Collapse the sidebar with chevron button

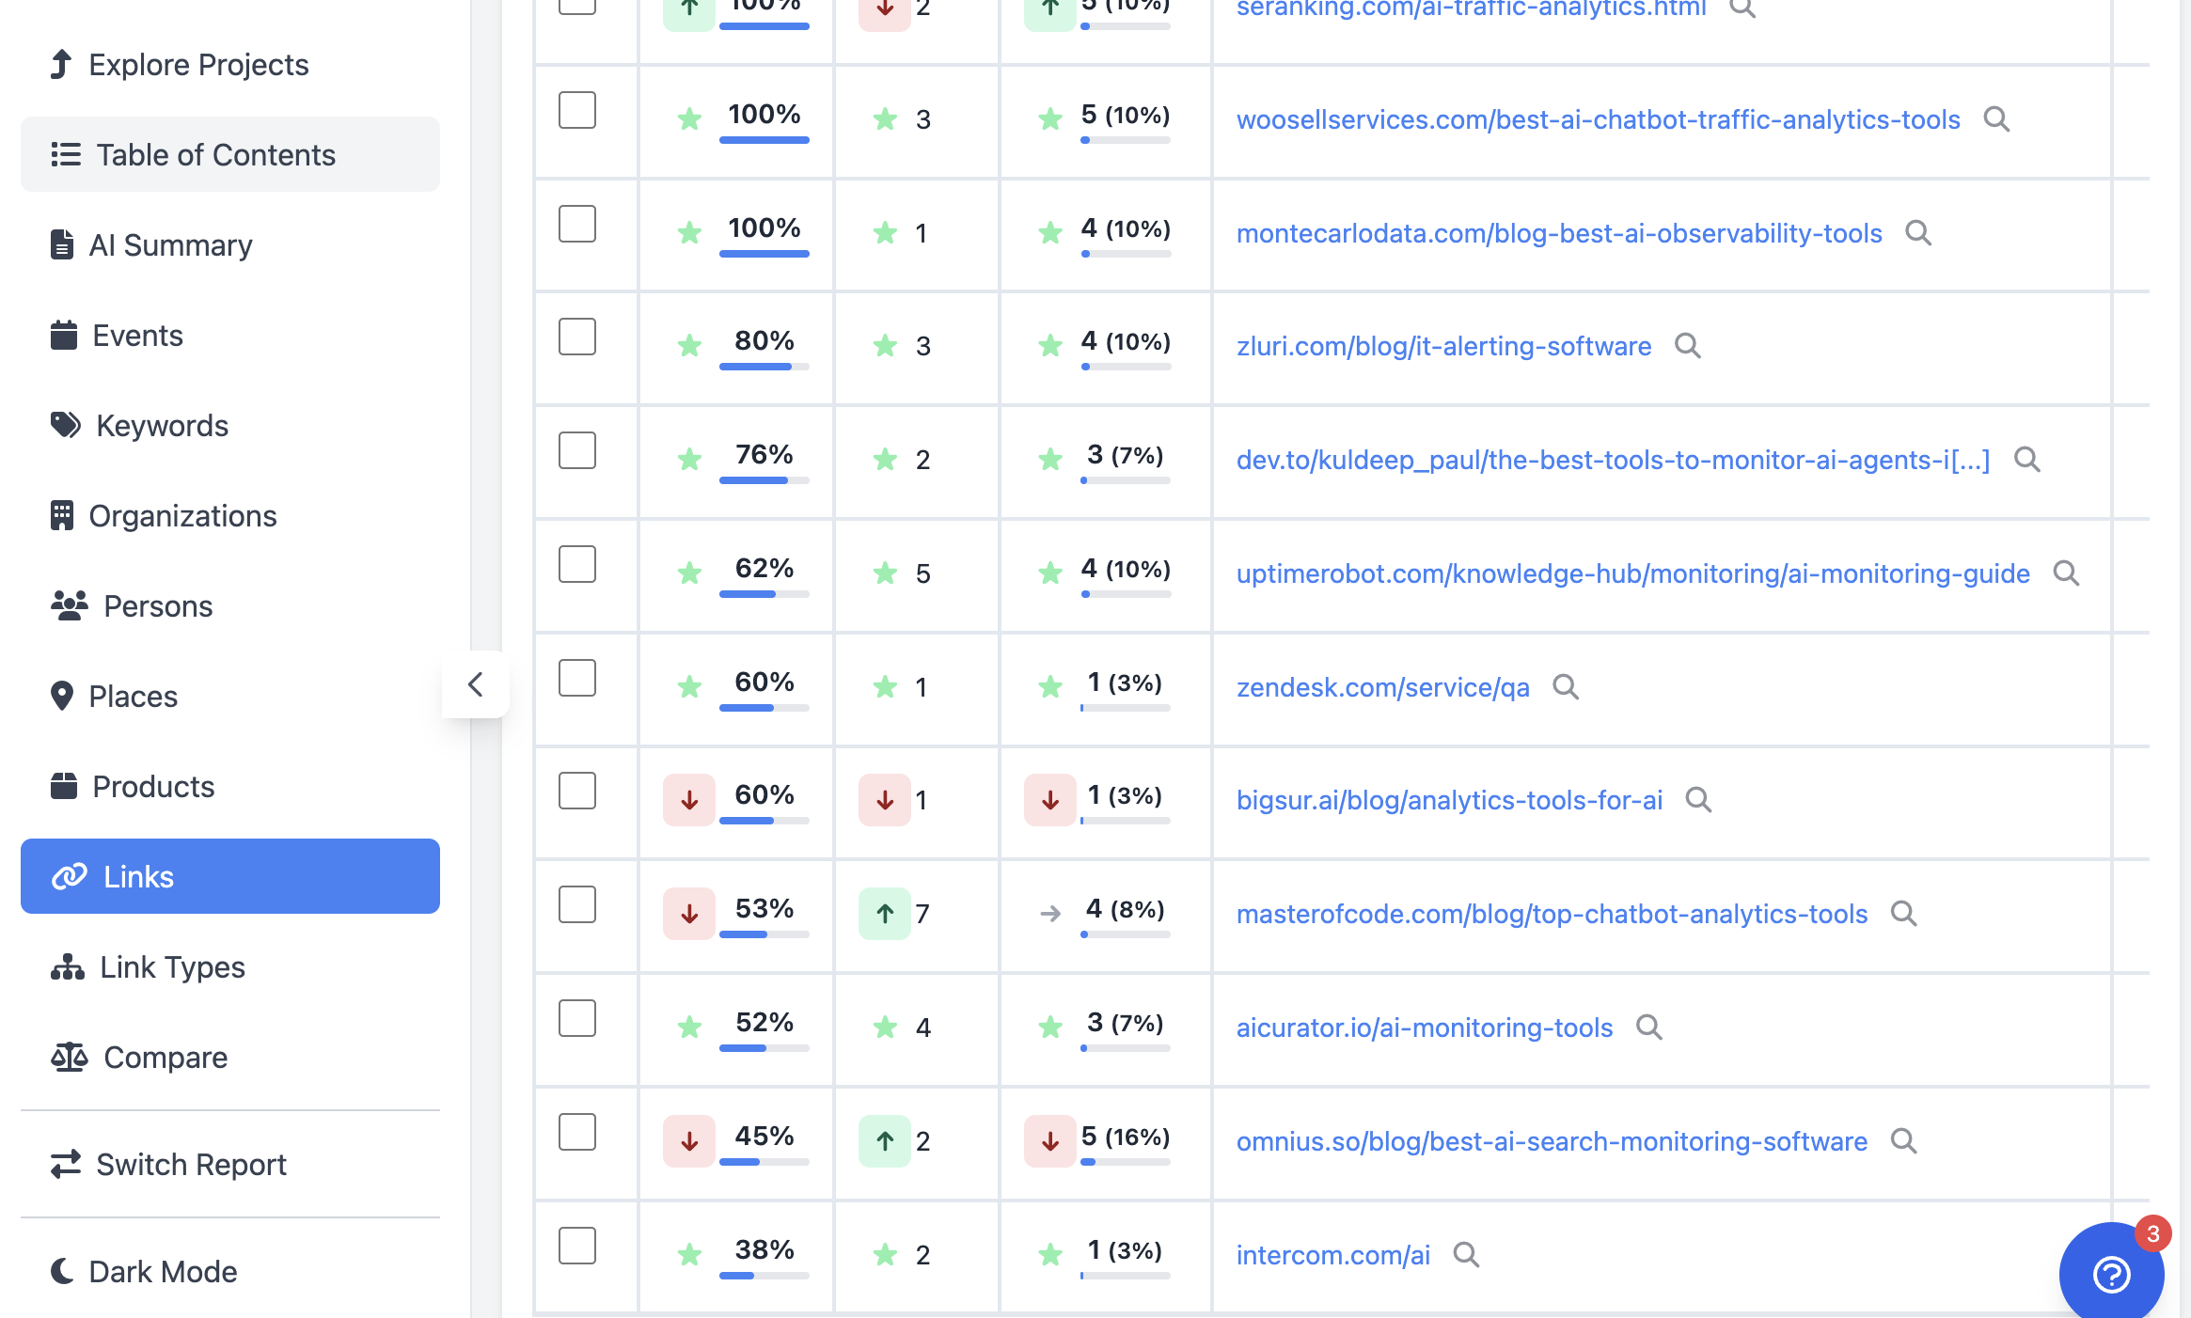click(476, 684)
